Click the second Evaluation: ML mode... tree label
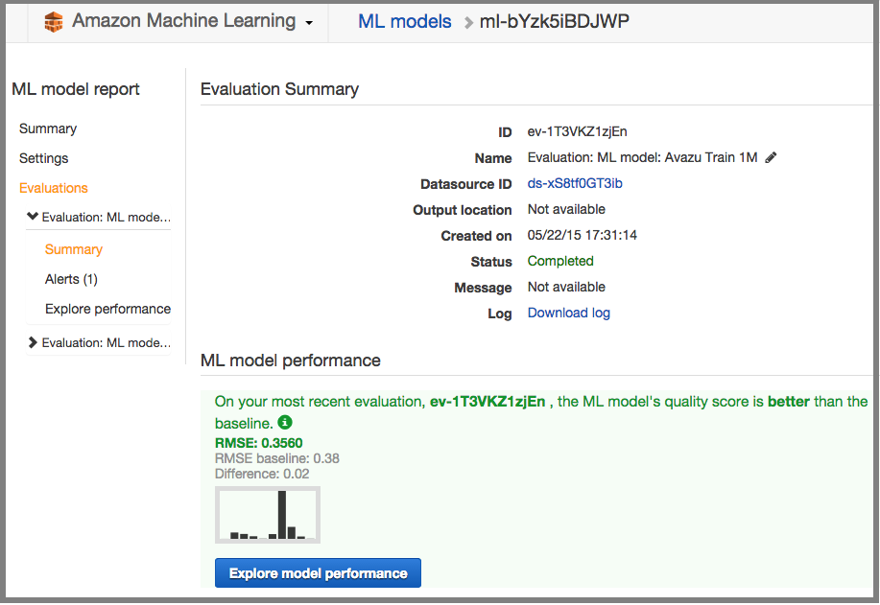This screenshot has width=880, height=605. tap(107, 342)
